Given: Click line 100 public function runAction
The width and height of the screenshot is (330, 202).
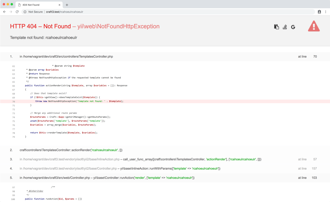Looking at the screenshot, I should 53,199.
